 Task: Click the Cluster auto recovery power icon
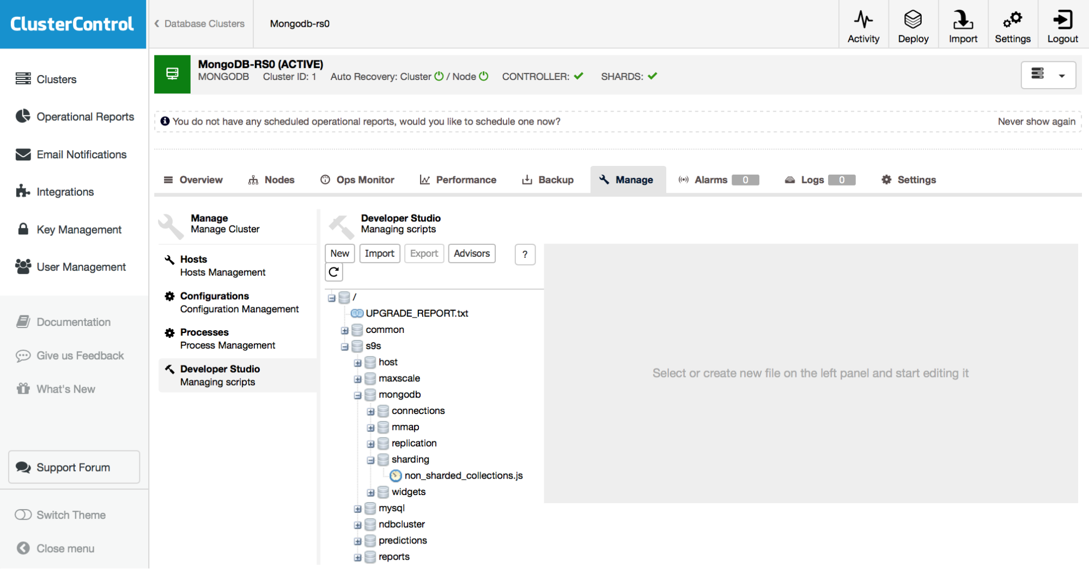coord(439,76)
